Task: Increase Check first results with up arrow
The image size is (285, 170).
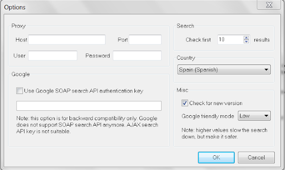Action: click(x=246, y=38)
